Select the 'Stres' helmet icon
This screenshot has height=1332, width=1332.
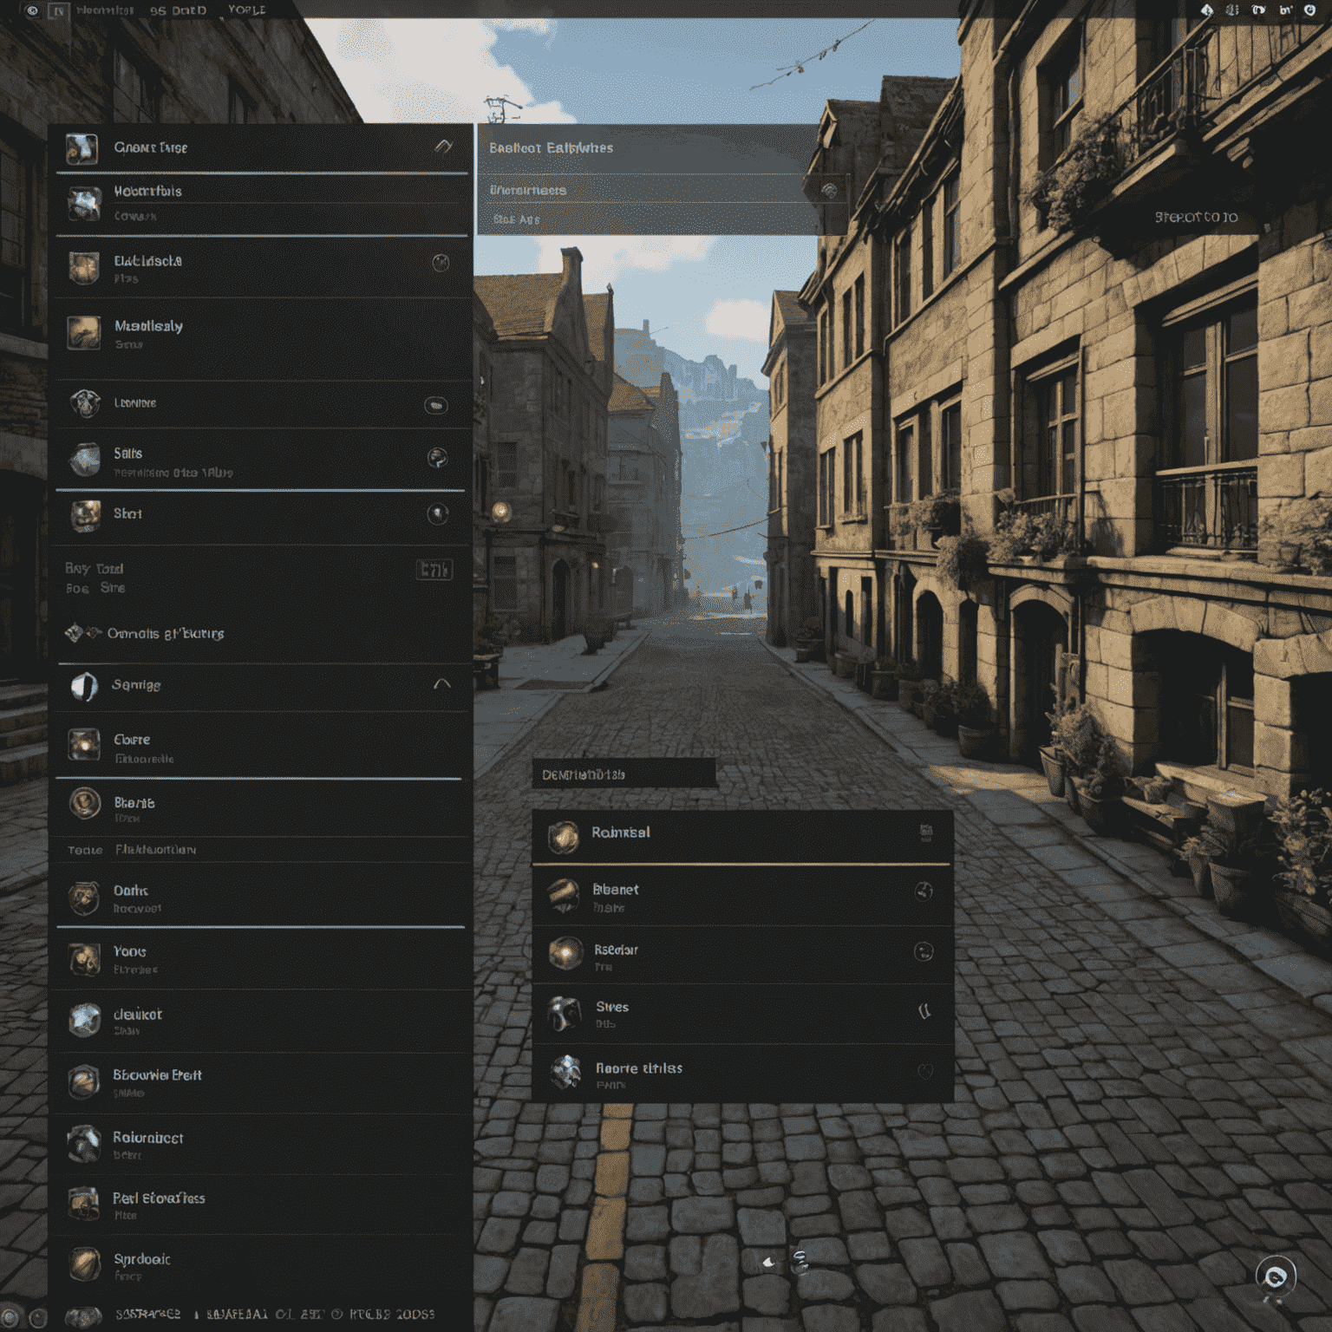(x=565, y=1013)
